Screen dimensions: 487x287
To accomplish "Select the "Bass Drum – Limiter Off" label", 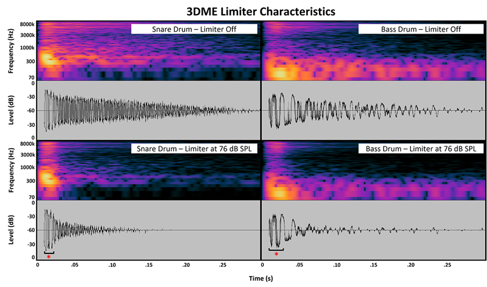I will (421, 29).
